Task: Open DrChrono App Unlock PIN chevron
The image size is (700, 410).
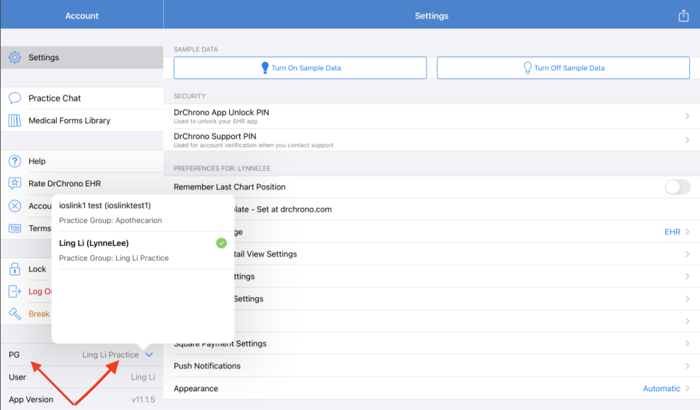Action: tap(687, 116)
